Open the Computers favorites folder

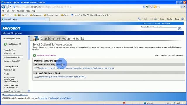36,15
